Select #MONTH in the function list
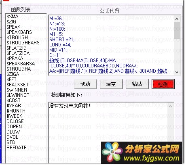Image resolution: width=186 pixels, height=165 pixels. pos(16,111)
